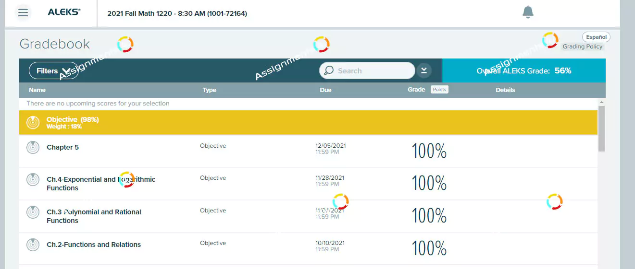
Task: Sort by the Due column header
Action: click(325, 90)
